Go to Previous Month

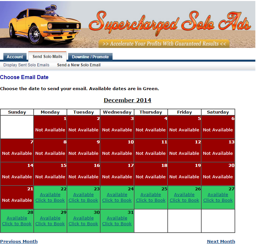point(19,241)
